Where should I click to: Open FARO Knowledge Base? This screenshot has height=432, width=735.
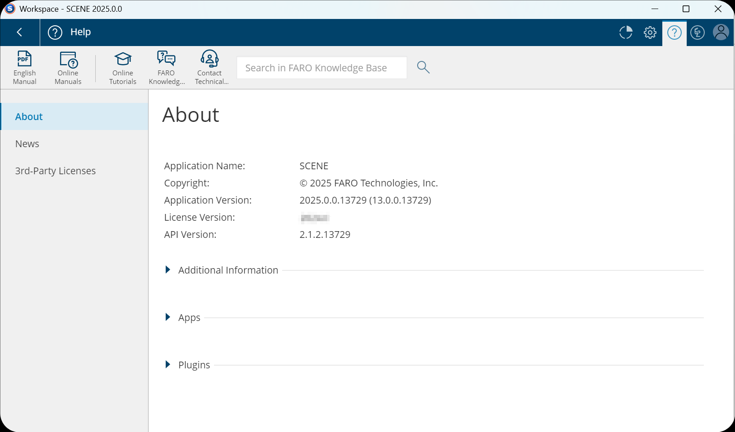[x=167, y=68]
